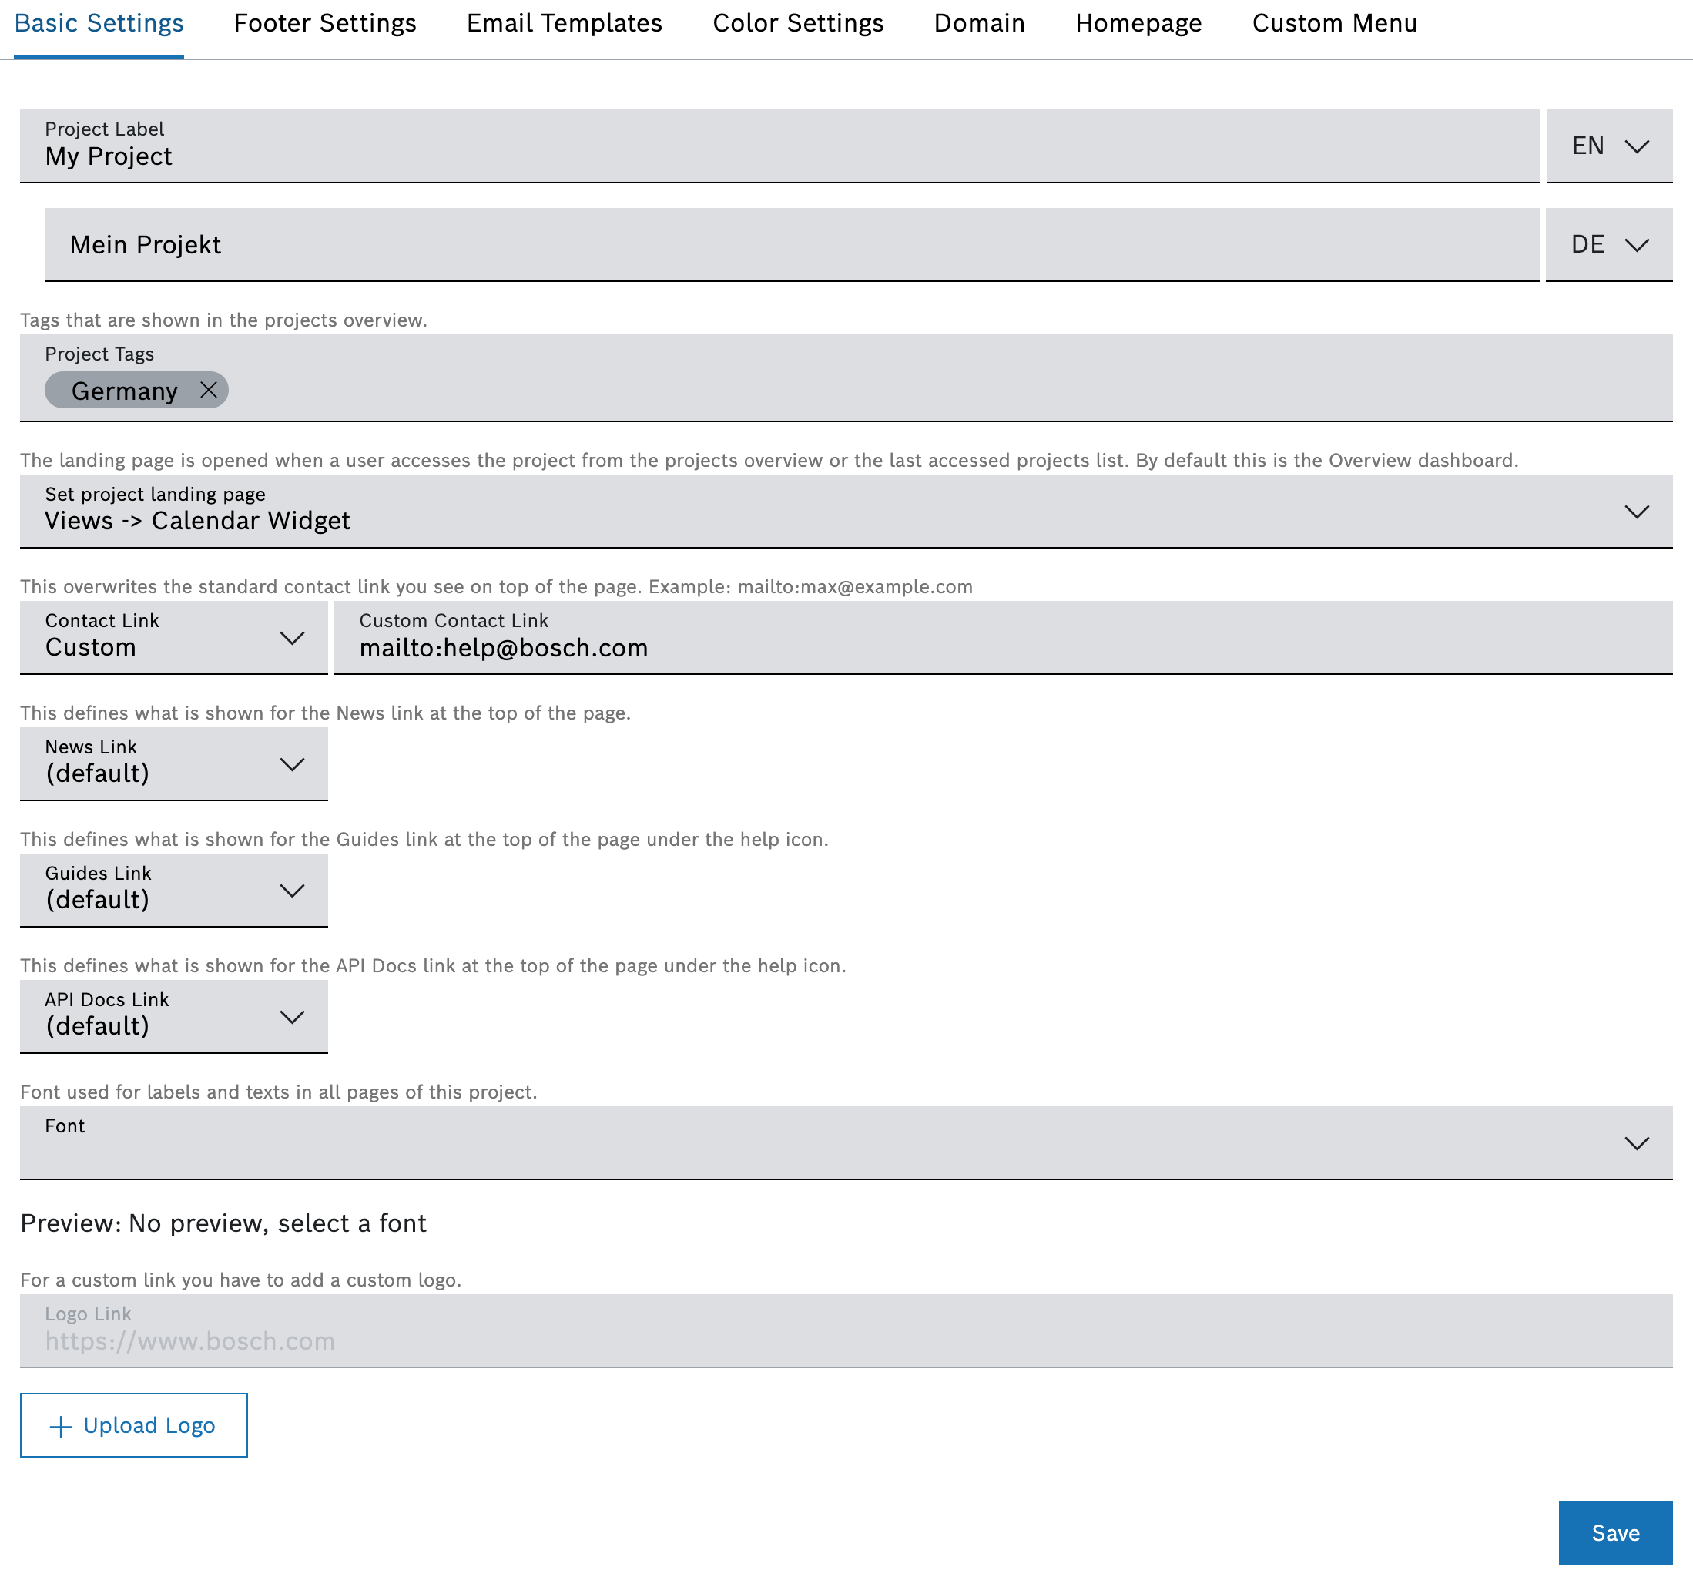The height and width of the screenshot is (1587, 1693).
Task: Expand the Guides Link dropdown
Action: point(174,889)
